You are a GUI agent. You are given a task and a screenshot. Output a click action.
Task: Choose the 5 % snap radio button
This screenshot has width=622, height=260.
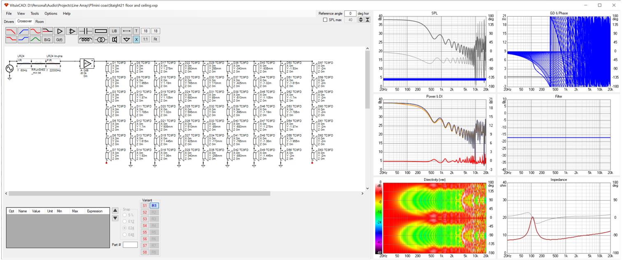pos(125,215)
